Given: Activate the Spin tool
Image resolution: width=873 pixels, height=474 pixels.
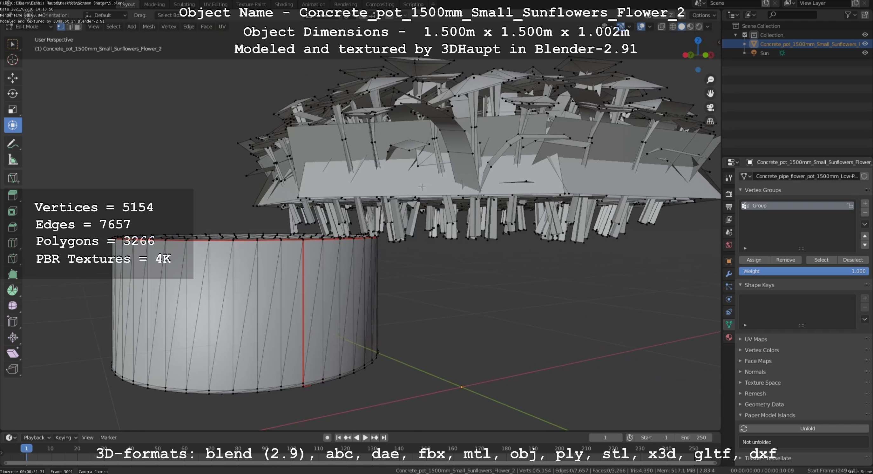Looking at the screenshot, I should click(x=12, y=290).
